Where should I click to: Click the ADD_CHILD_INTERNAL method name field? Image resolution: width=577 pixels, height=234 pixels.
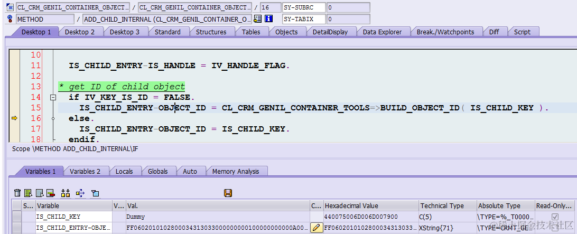point(167,19)
